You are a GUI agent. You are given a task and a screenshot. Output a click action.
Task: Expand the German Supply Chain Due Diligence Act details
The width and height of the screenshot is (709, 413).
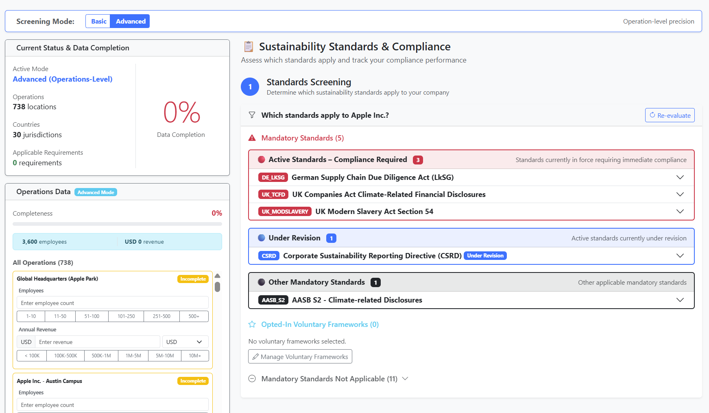[x=680, y=177]
